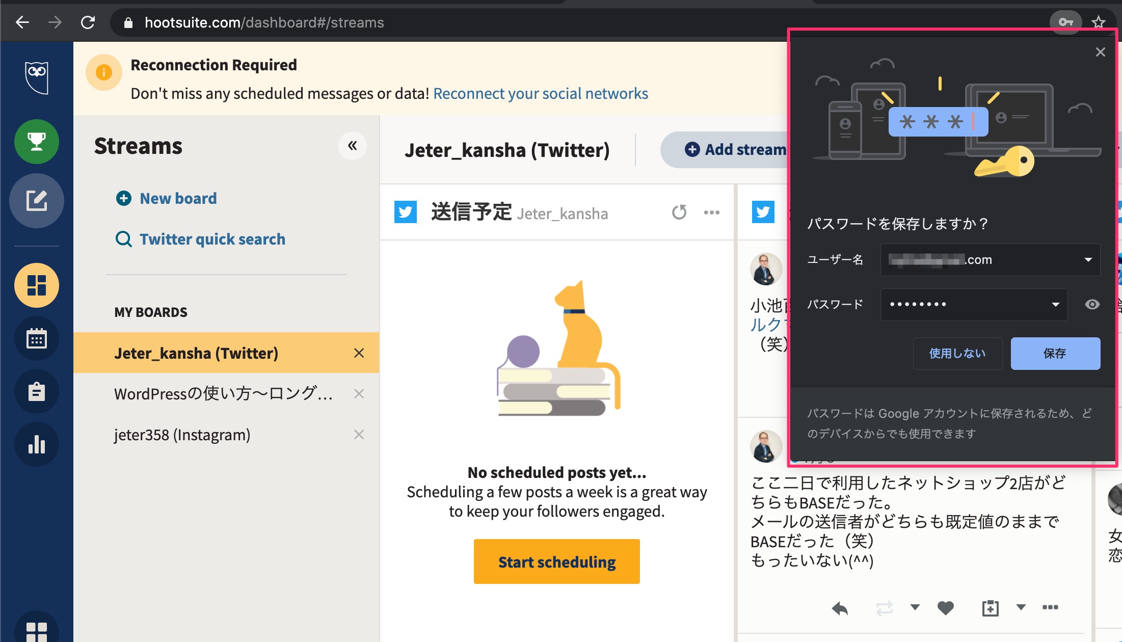
Task: Open the compose new post icon
Action: [x=37, y=200]
